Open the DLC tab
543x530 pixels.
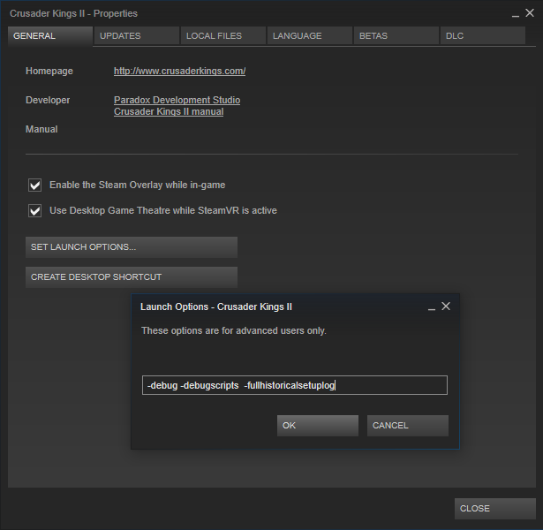(483, 35)
